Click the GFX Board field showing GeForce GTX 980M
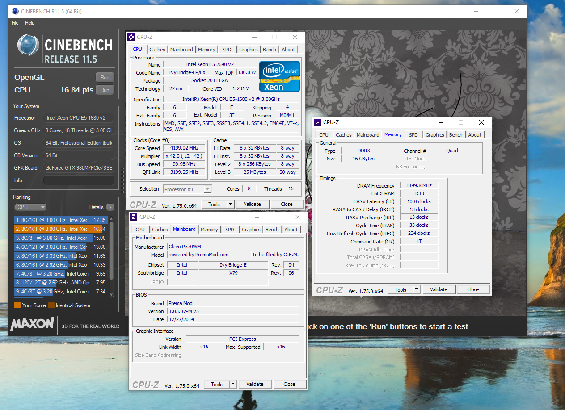This screenshot has width=565, height=410. click(x=78, y=168)
